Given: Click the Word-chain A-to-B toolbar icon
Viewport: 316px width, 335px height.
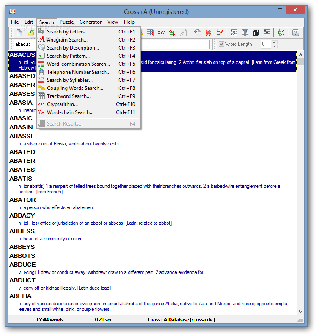Looking at the screenshot, I should (172, 33).
